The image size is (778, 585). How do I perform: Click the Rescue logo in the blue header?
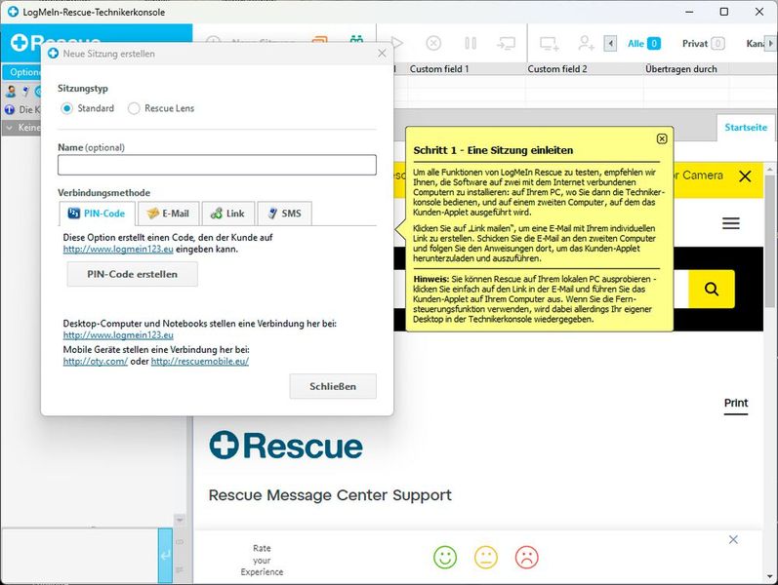click(x=56, y=43)
